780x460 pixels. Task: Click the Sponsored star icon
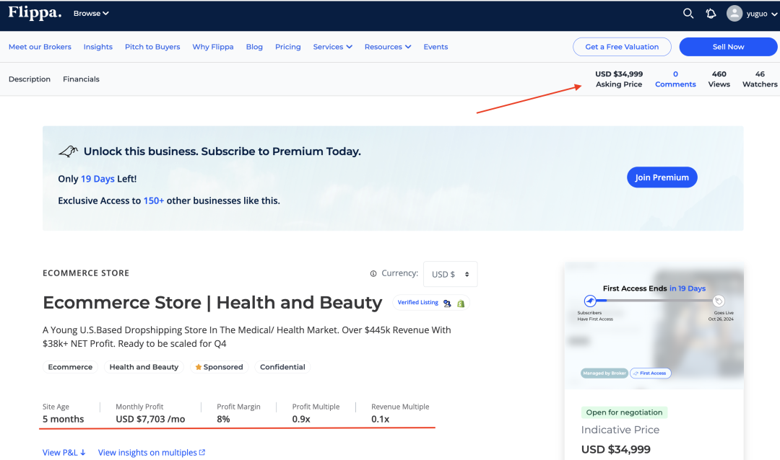(x=198, y=367)
